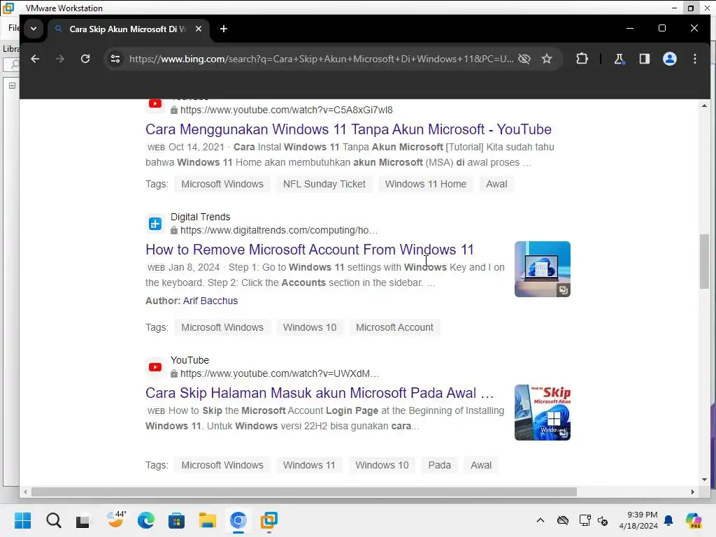The image size is (716, 537).
Task: Click the cloud sync tray icon
Action: coord(563,520)
